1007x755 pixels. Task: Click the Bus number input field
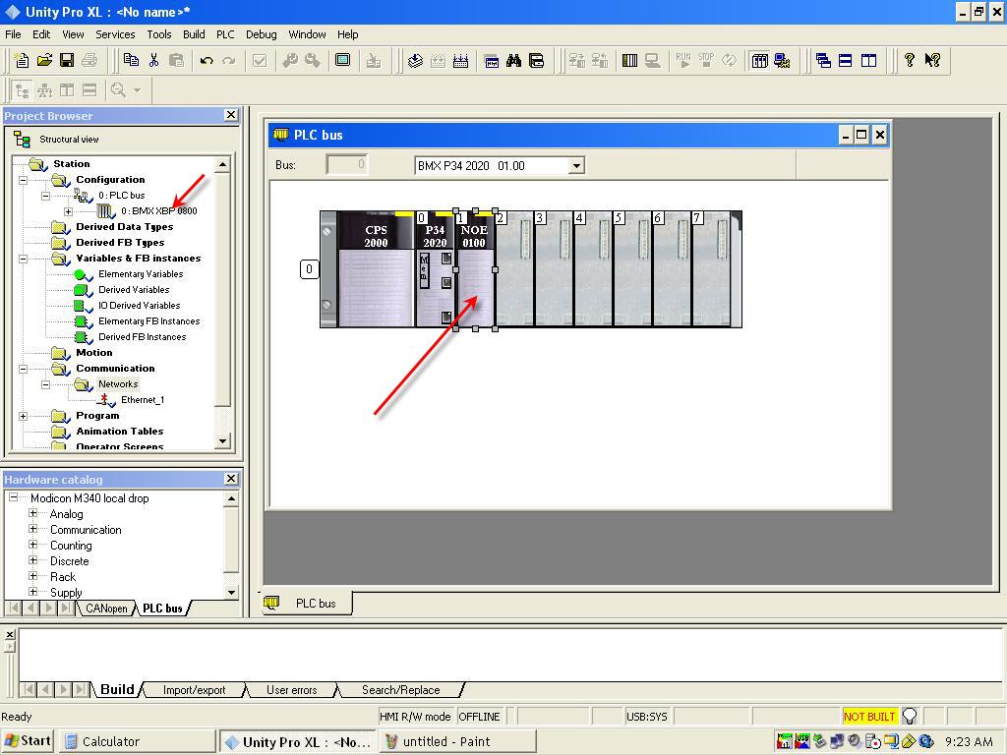347,165
